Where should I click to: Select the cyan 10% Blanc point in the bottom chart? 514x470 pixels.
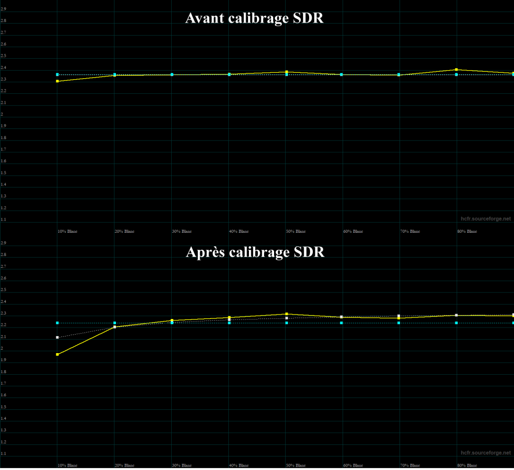(x=58, y=323)
